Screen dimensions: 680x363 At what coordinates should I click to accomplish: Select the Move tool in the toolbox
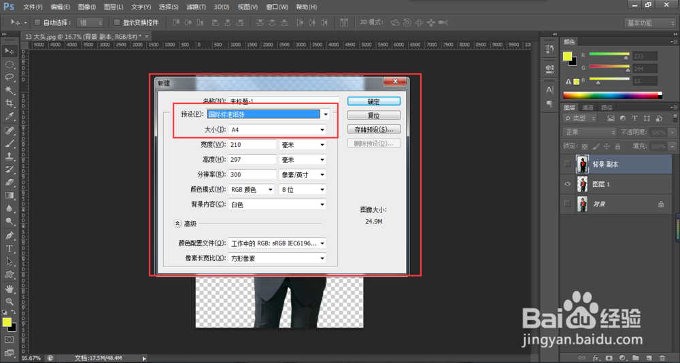[9, 51]
